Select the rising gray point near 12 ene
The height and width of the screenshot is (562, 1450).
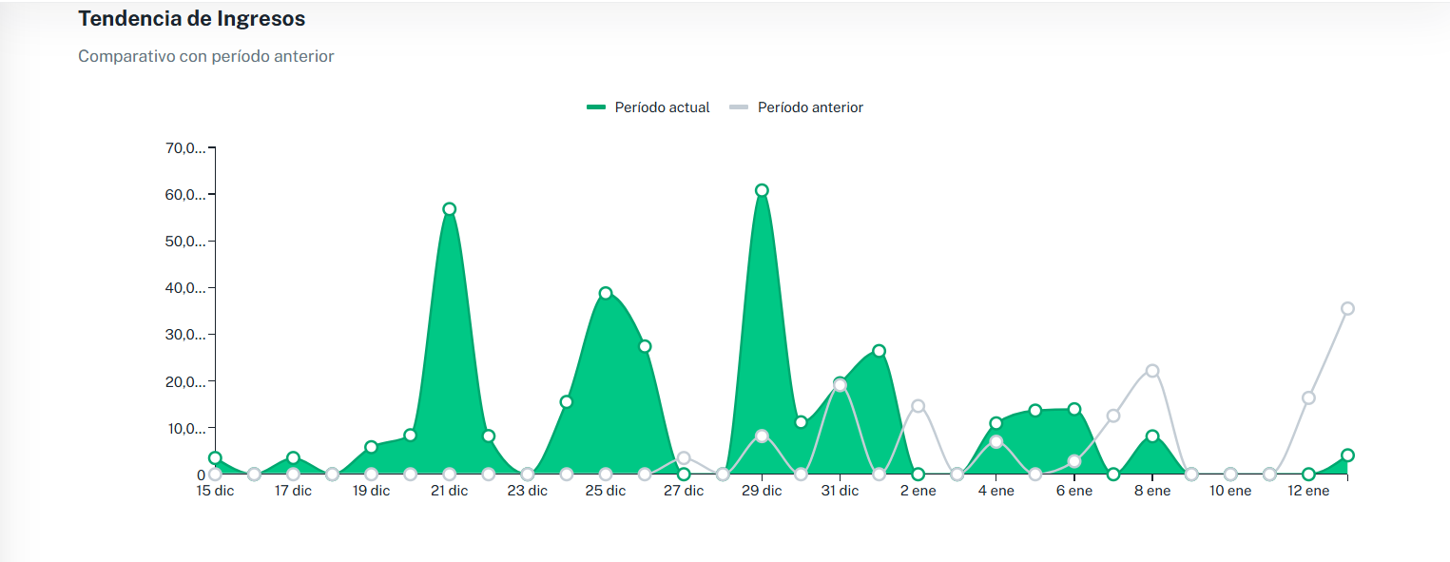click(1308, 398)
